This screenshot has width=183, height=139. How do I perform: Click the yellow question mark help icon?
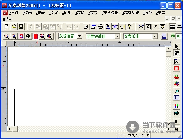[x=129, y=27]
